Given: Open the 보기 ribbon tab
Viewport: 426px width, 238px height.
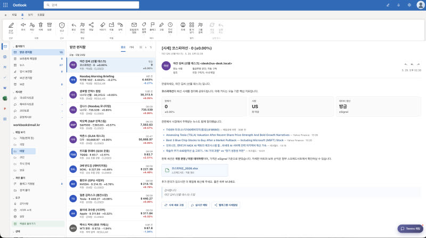Looking at the screenshot, I should pos(30,15).
